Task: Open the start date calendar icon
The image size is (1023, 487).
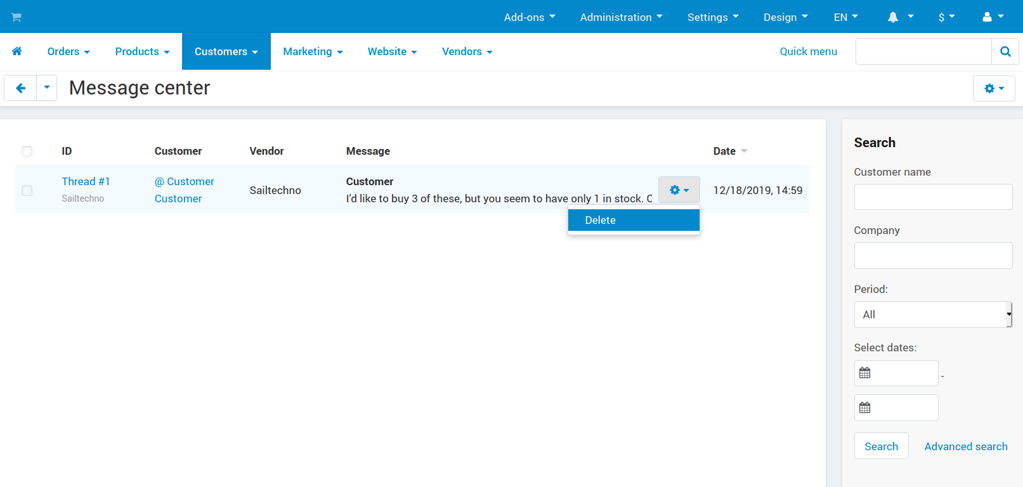Action: point(864,373)
